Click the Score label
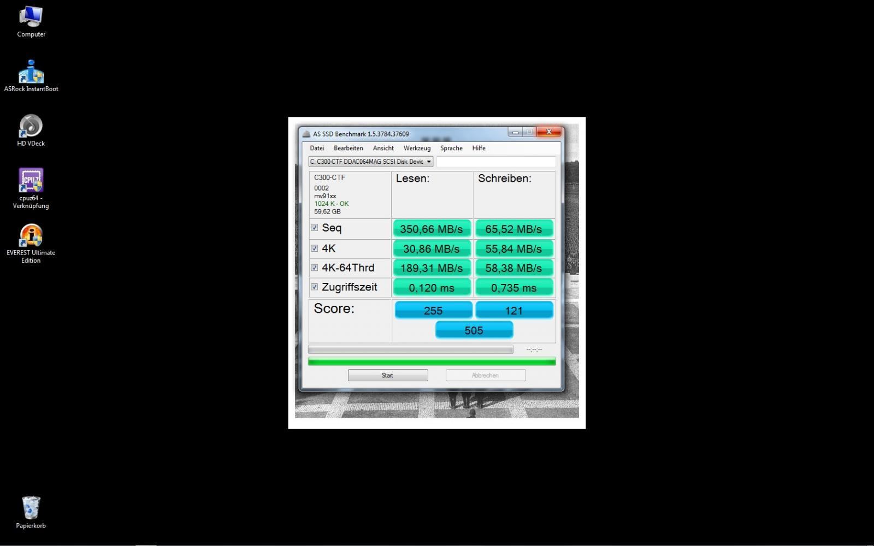 point(334,308)
